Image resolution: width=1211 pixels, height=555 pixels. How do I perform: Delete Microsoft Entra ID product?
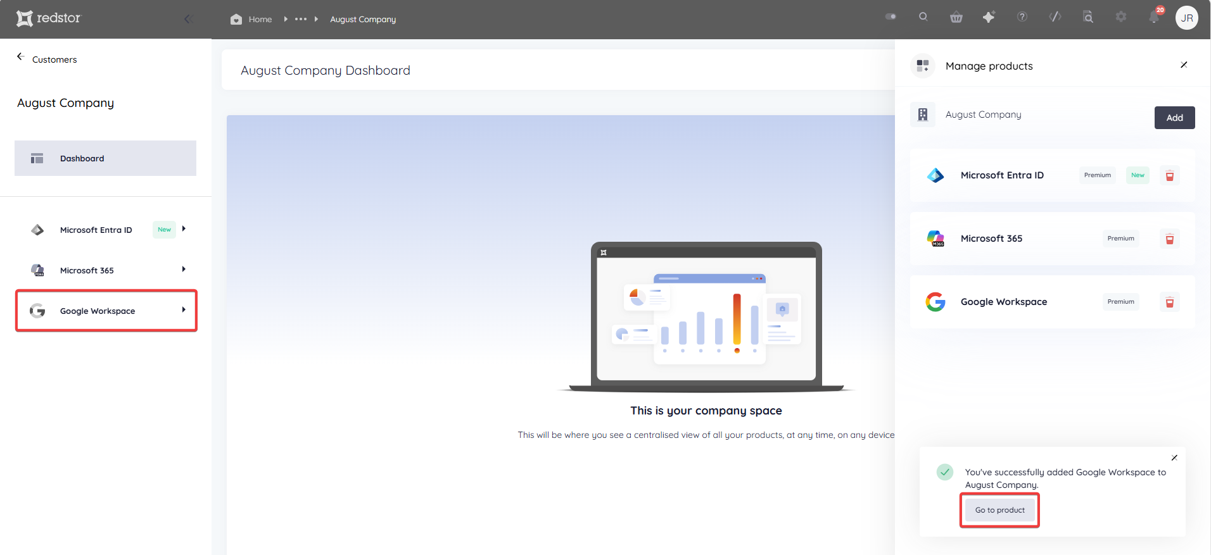coord(1170,175)
